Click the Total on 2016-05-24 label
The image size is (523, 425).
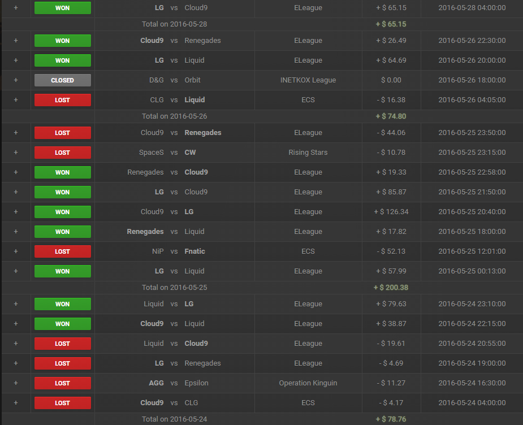[x=175, y=419]
